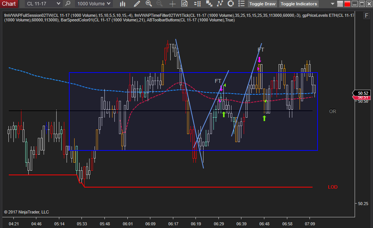Click the gray window link square

340,4
